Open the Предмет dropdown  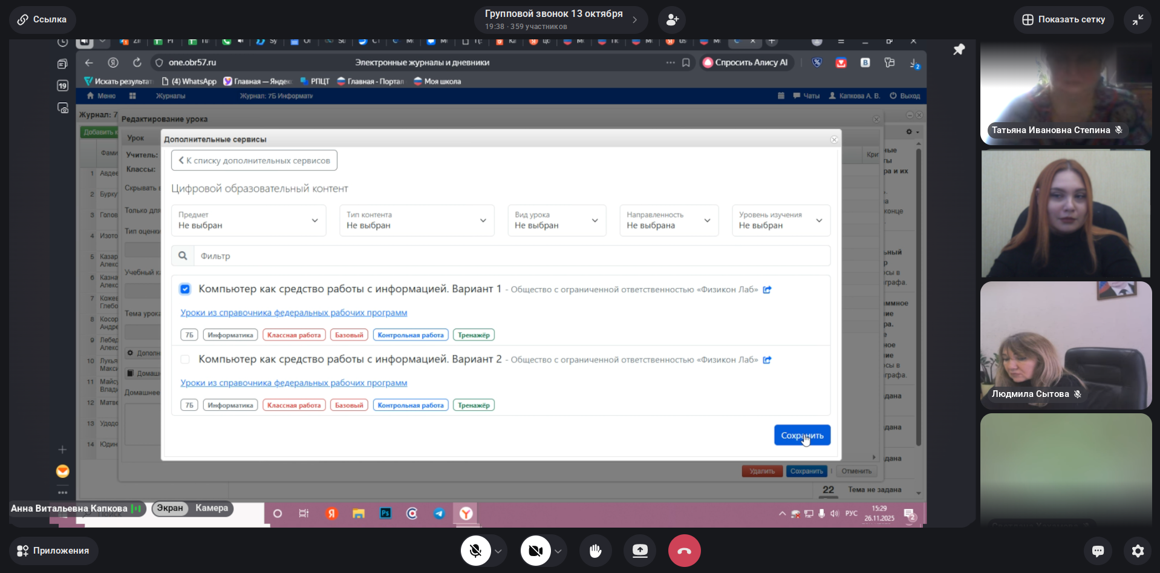[x=249, y=220]
